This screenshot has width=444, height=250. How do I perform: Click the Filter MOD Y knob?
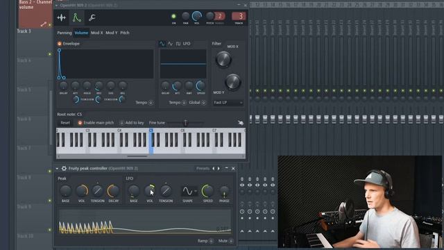(x=233, y=82)
